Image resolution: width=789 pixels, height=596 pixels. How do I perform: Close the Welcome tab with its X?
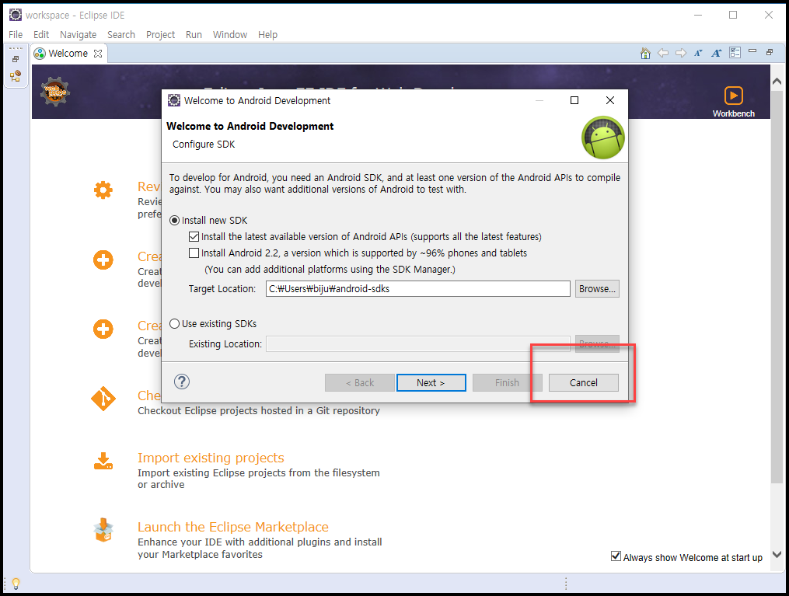point(98,54)
